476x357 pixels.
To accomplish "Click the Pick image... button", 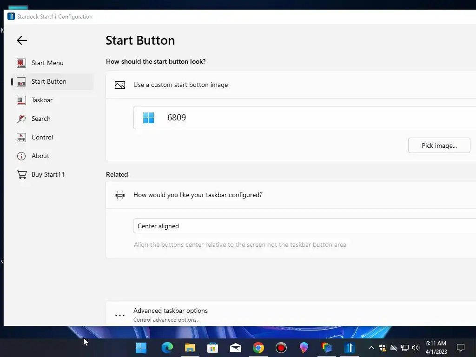I will pyautogui.click(x=439, y=145).
